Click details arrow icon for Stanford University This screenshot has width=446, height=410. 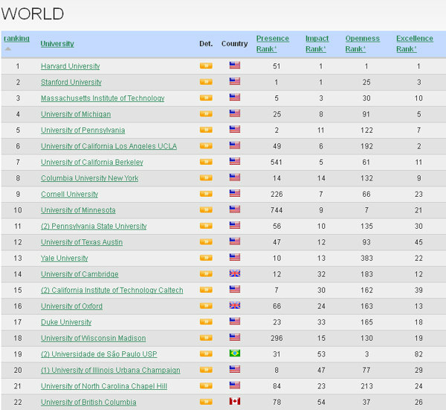(x=206, y=82)
